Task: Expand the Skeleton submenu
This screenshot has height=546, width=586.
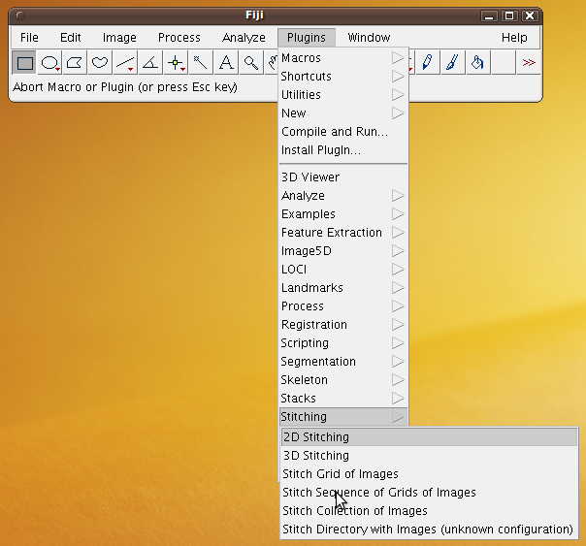Action: pos(343,380)
